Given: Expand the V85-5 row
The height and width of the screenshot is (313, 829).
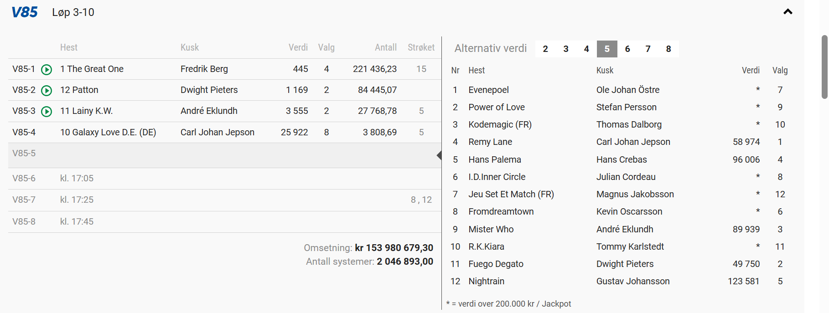Looking at the screenshot, I should coord(223,154).
